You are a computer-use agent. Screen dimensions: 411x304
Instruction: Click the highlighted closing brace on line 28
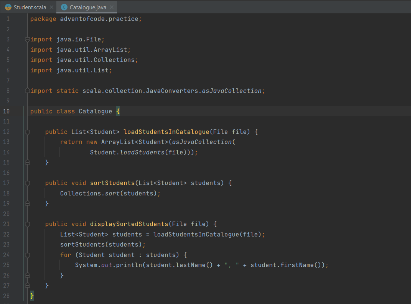point(32,296)
